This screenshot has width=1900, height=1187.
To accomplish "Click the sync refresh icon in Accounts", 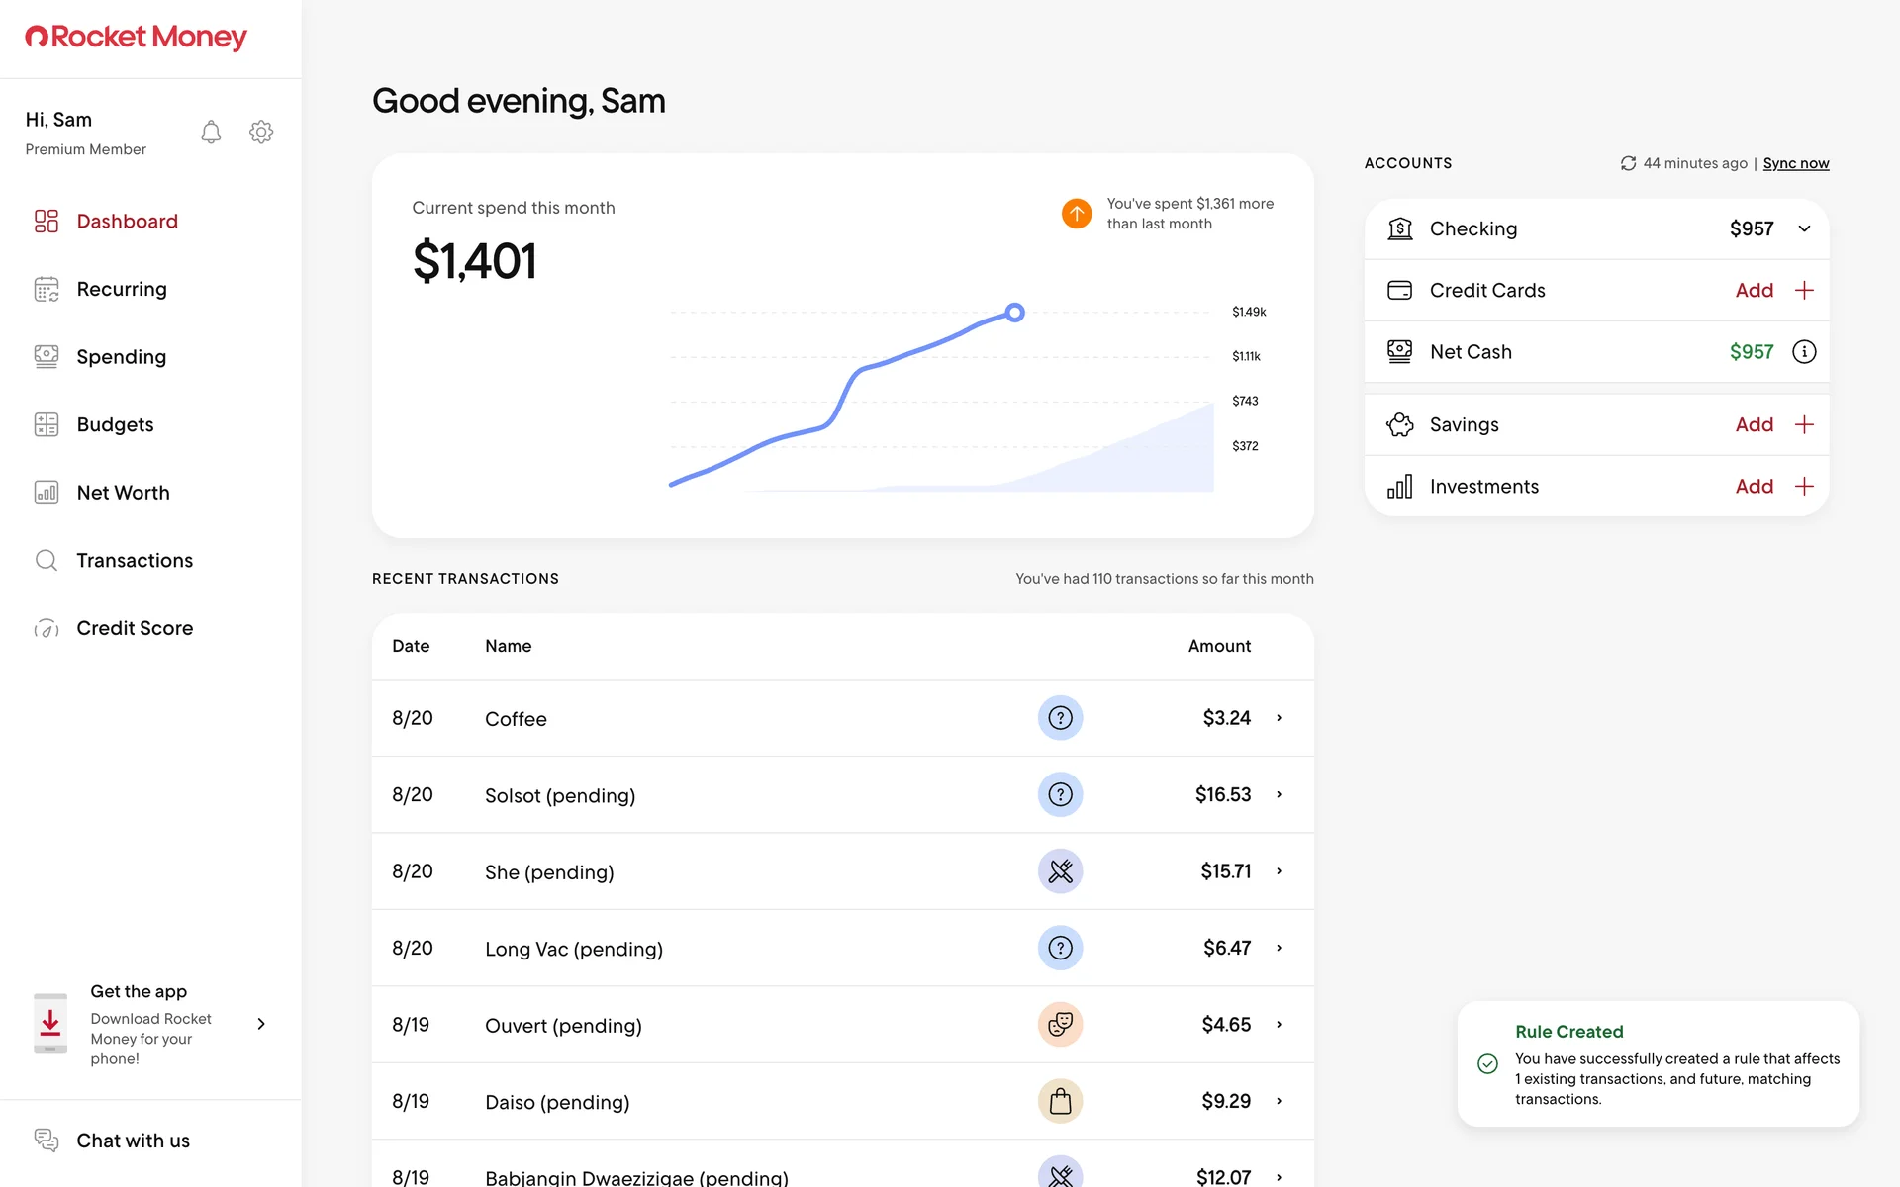I will 1628,163.
